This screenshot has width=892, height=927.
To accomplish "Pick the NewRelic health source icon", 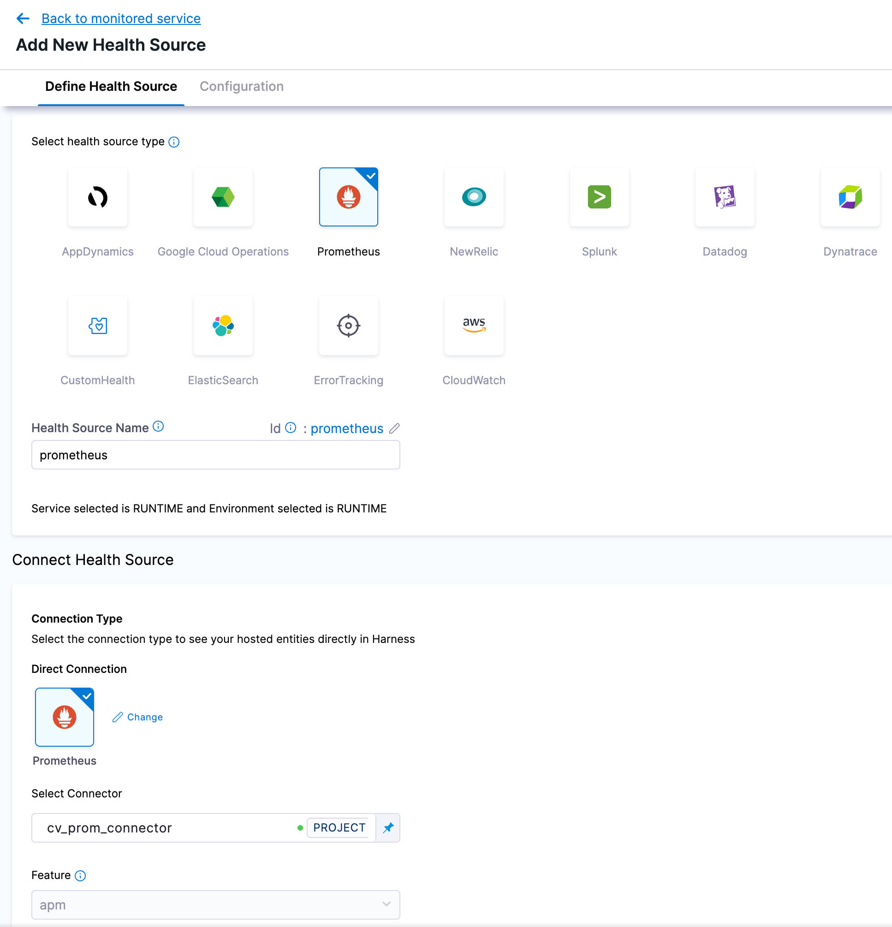I will [473, 197].
